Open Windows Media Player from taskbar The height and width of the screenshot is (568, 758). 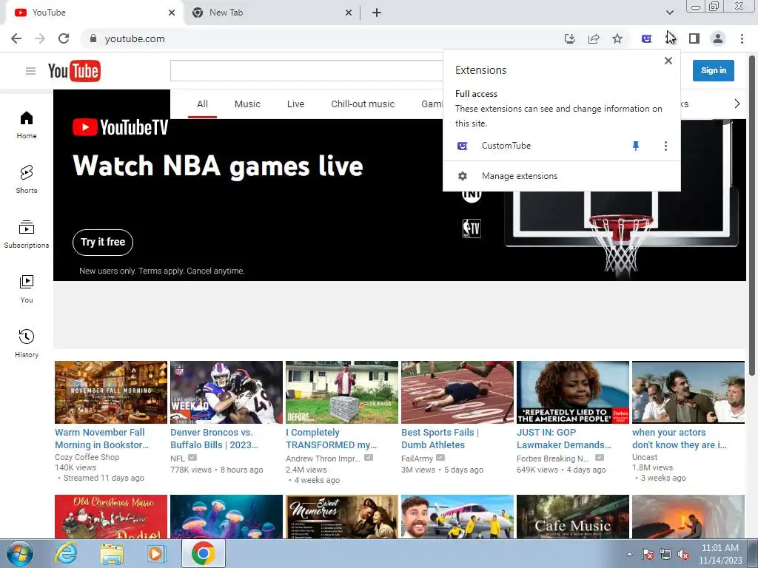pyautogui.click(x=157, y=553)
